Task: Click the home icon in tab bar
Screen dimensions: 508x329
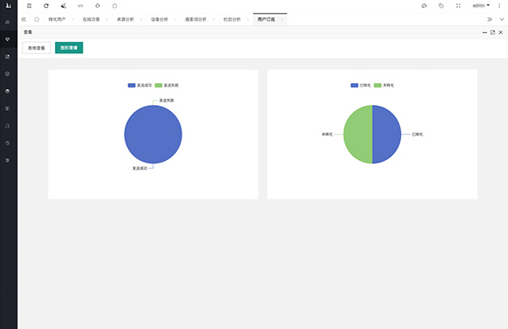Action: click(36, 19)
